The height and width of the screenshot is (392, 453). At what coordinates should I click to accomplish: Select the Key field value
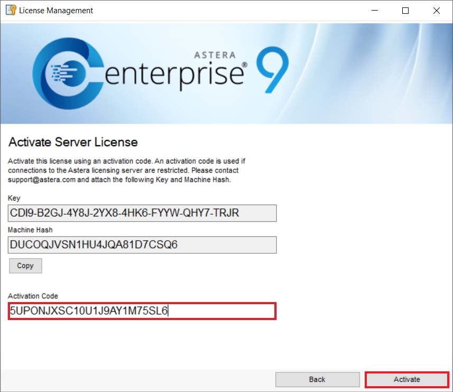(x=142, y=213)
